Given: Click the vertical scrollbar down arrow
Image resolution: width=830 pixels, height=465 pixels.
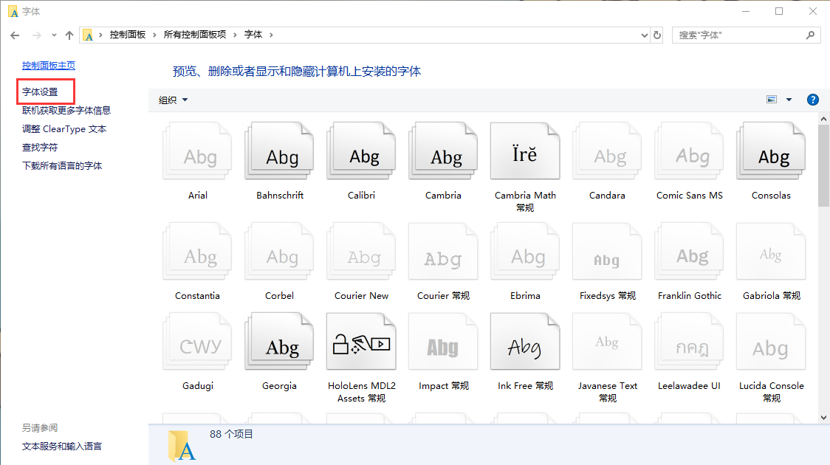Looking at the screenshot, I should (x=824, y=418).
